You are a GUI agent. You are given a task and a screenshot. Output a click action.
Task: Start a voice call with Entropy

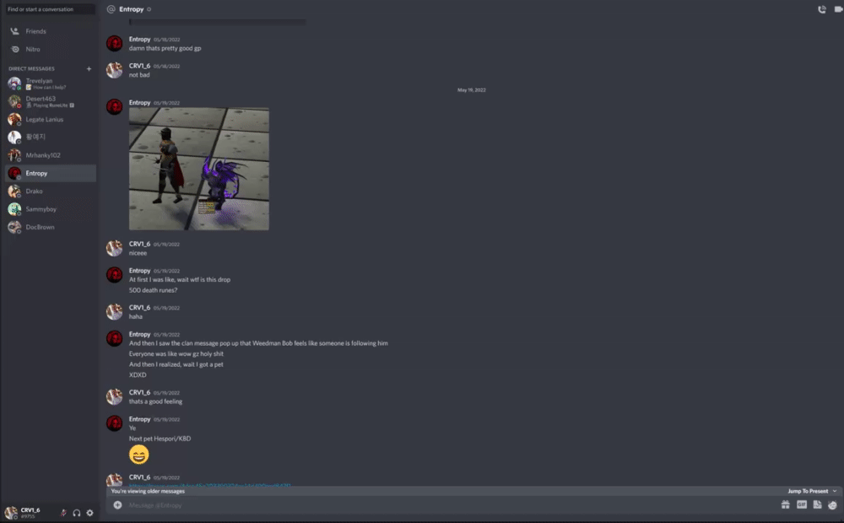coord(821,9)
